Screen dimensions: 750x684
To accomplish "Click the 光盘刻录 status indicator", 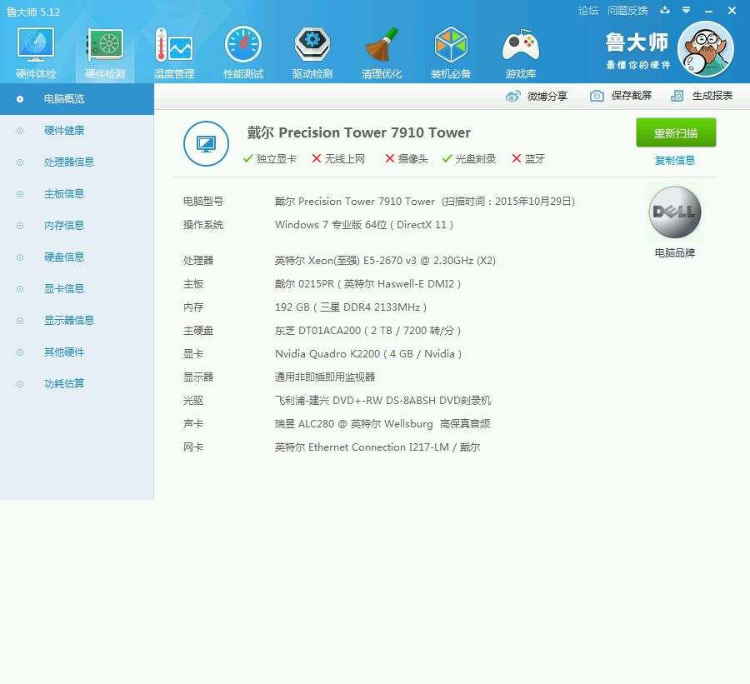I will point(469,159).
